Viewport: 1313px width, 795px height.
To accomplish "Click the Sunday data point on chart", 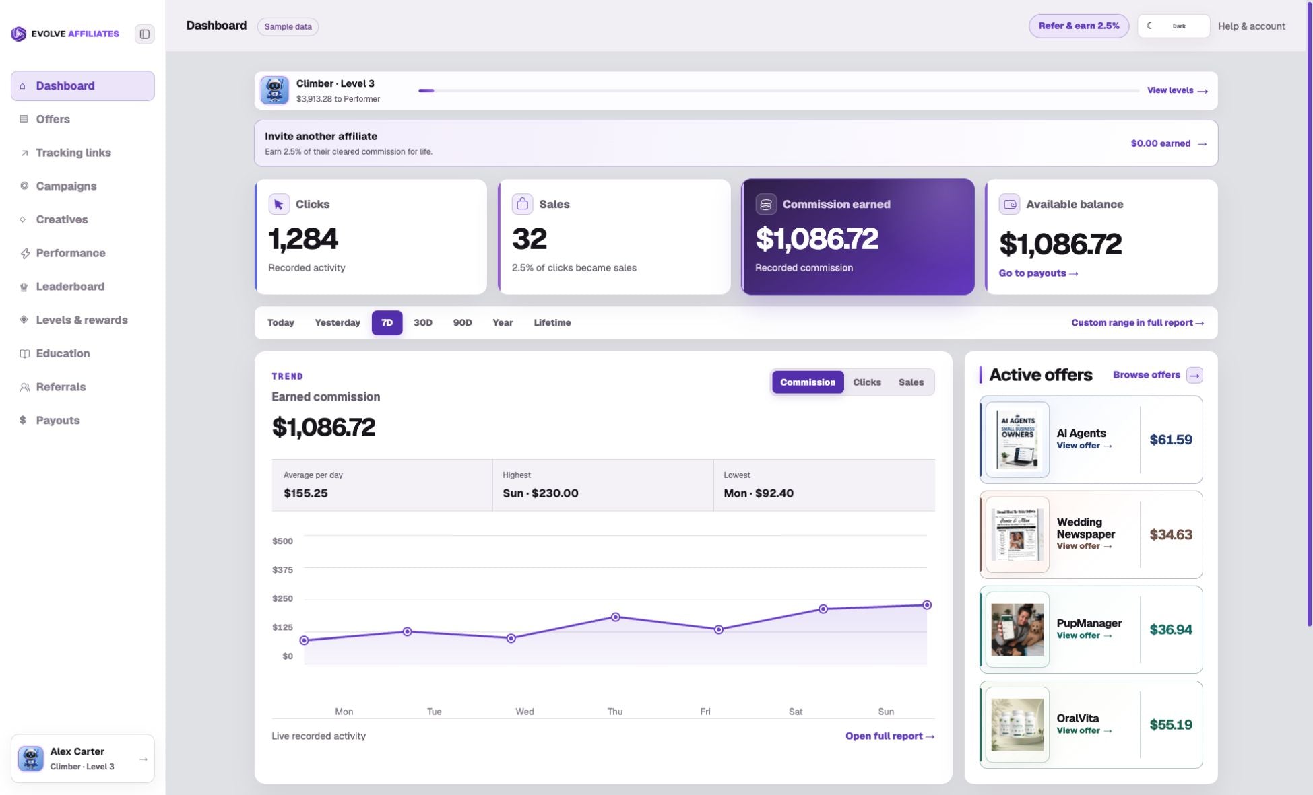I will (x=927, y=605).
